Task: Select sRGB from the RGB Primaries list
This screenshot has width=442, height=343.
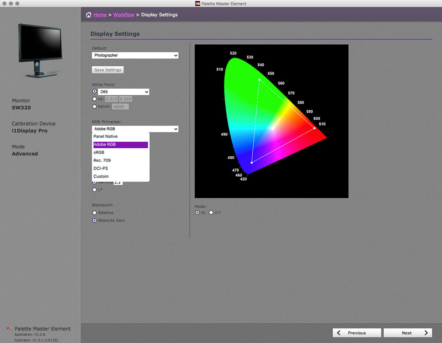Action: click(x=99, y=152)
